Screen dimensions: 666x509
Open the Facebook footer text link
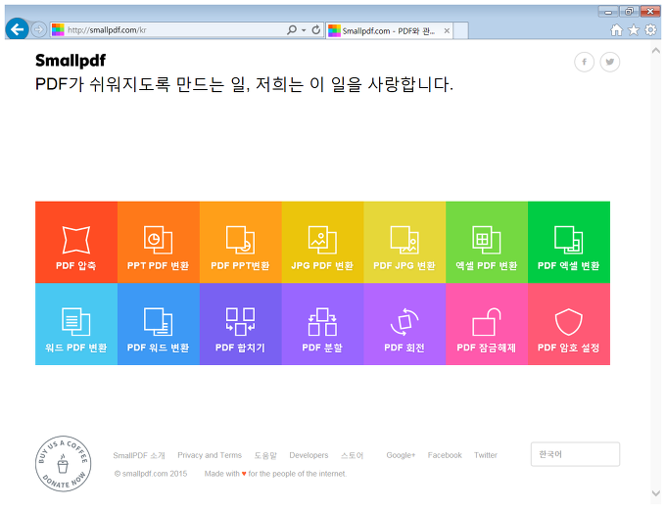pyautogui.click(x=445, y=455)
